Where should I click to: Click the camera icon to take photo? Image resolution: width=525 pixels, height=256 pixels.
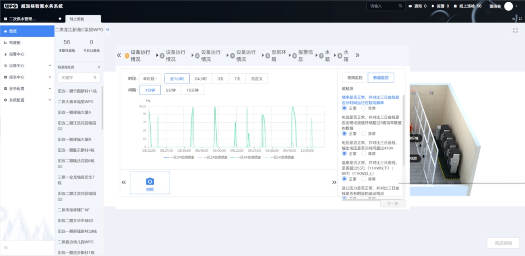[150, 181]
